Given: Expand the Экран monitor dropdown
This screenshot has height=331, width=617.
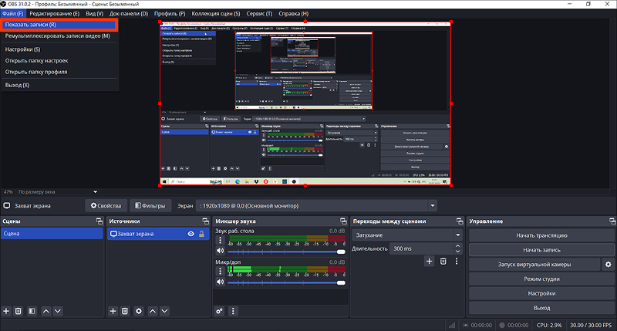Looking at the screenshot, I should tap(433, 205).
